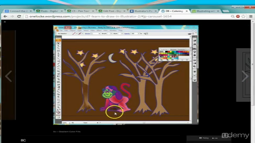Switch to the 'CS – Pen Tool' tab
Viewport: 255px width, 143px height.
pos(80,11)
